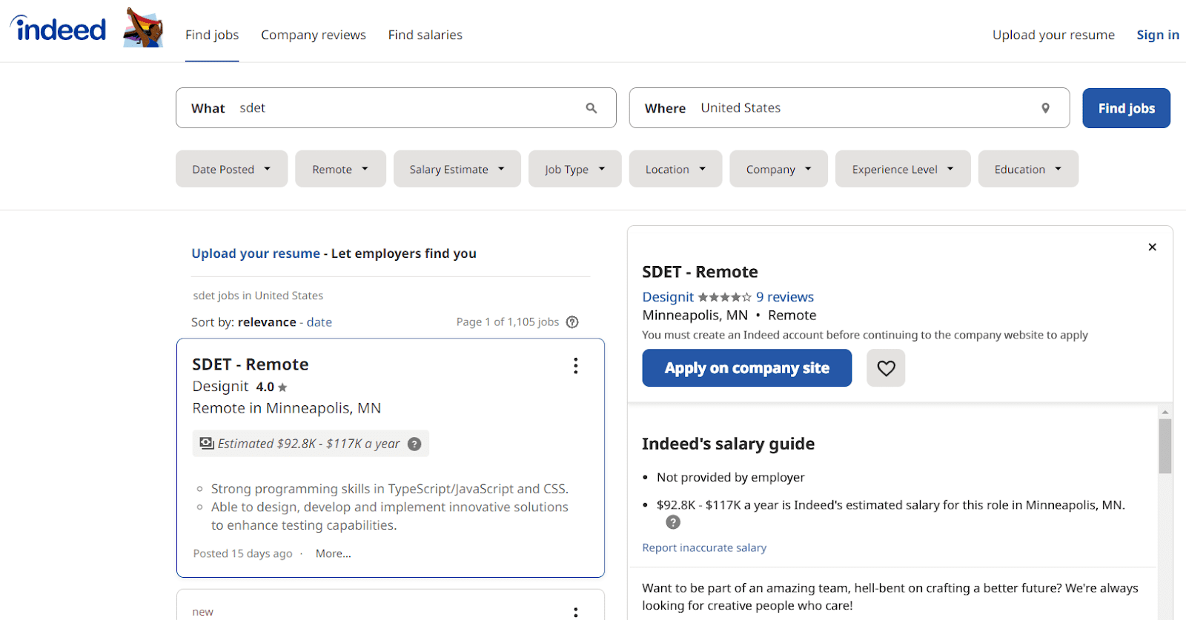Open the Salary Estimate filter dropdown
Viewport: 1186px width, 620px height.
click(x=457, y=169)
